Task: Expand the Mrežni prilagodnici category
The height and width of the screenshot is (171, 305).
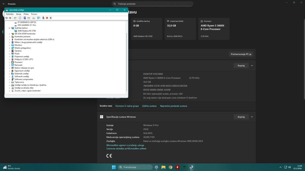Action: tap(9, 48)
